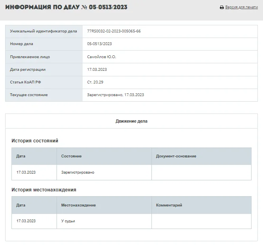
Task: Click the case number value in the "Номер дела" row
Action: tap(99, 44)
